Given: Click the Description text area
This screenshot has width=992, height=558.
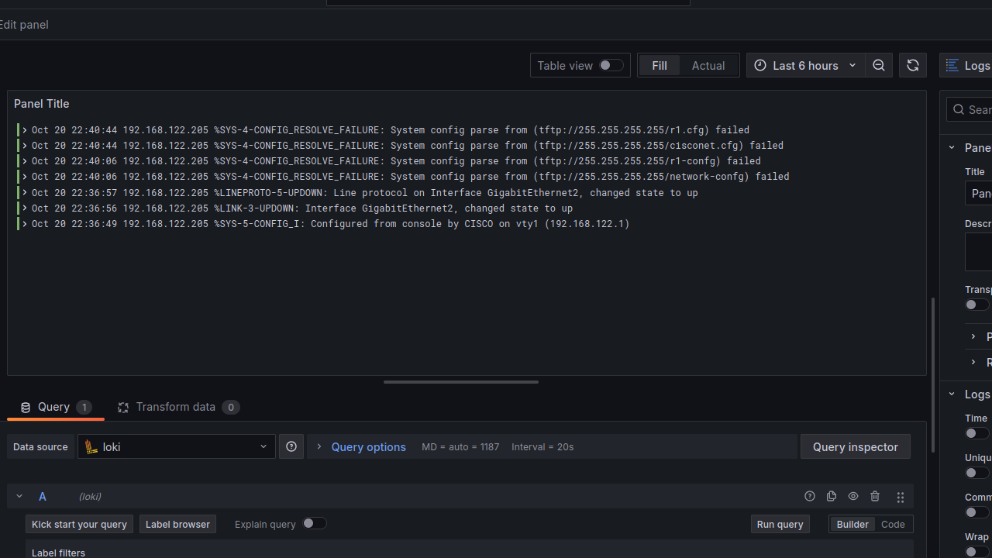Looking at the screenshot, I should (x=978, y=252).
